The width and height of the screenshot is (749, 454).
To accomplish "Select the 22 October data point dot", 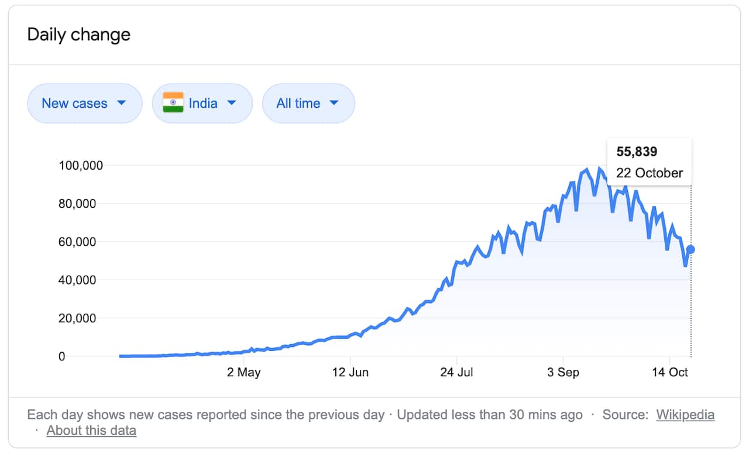I will pyautogui.click(x=690, y=250).
